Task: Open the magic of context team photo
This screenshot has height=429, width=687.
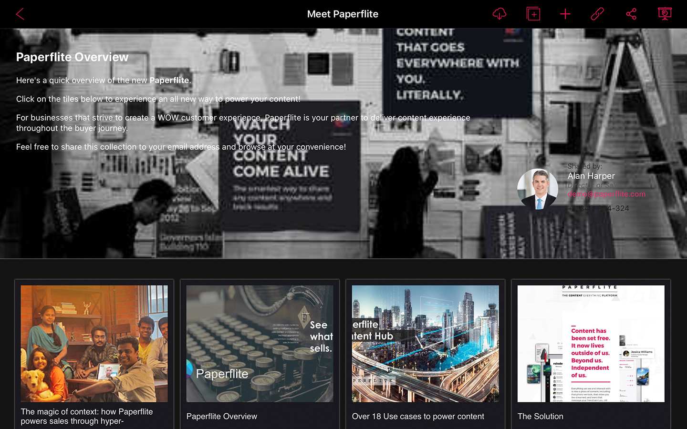Action: pos(94,344)
